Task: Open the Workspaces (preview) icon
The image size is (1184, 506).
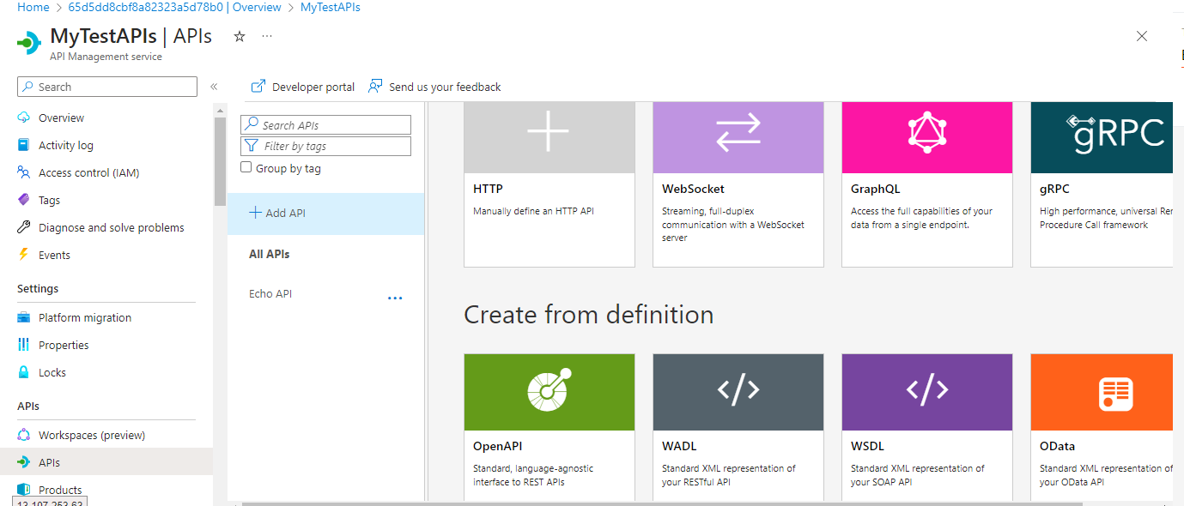Action: [24, 435]
